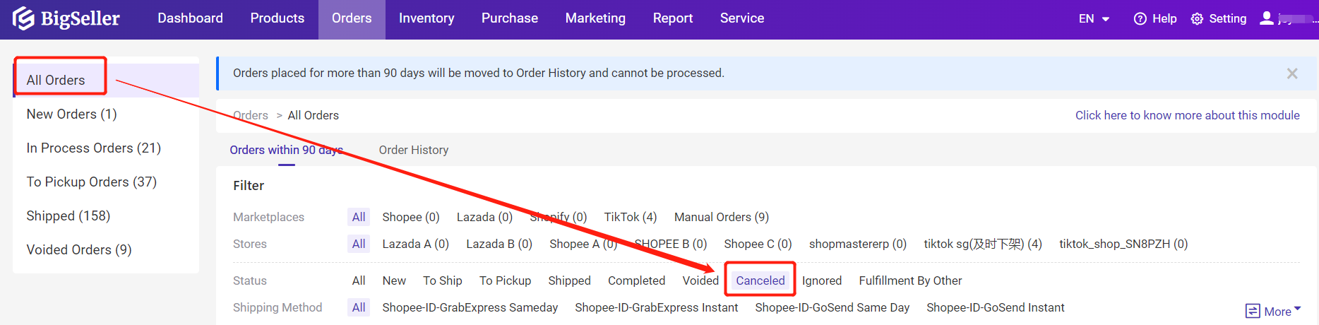Screen dimensions: 1319x325
Task: Select All in Marketplaces filter
Action: pos(359,217)
